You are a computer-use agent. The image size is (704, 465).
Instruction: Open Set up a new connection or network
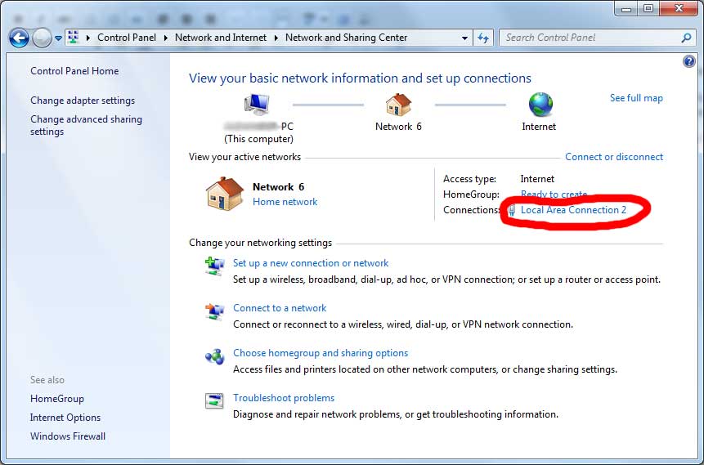pos(311,263)
